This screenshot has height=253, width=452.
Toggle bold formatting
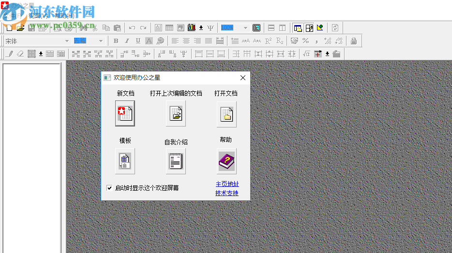tap(116, 41)
